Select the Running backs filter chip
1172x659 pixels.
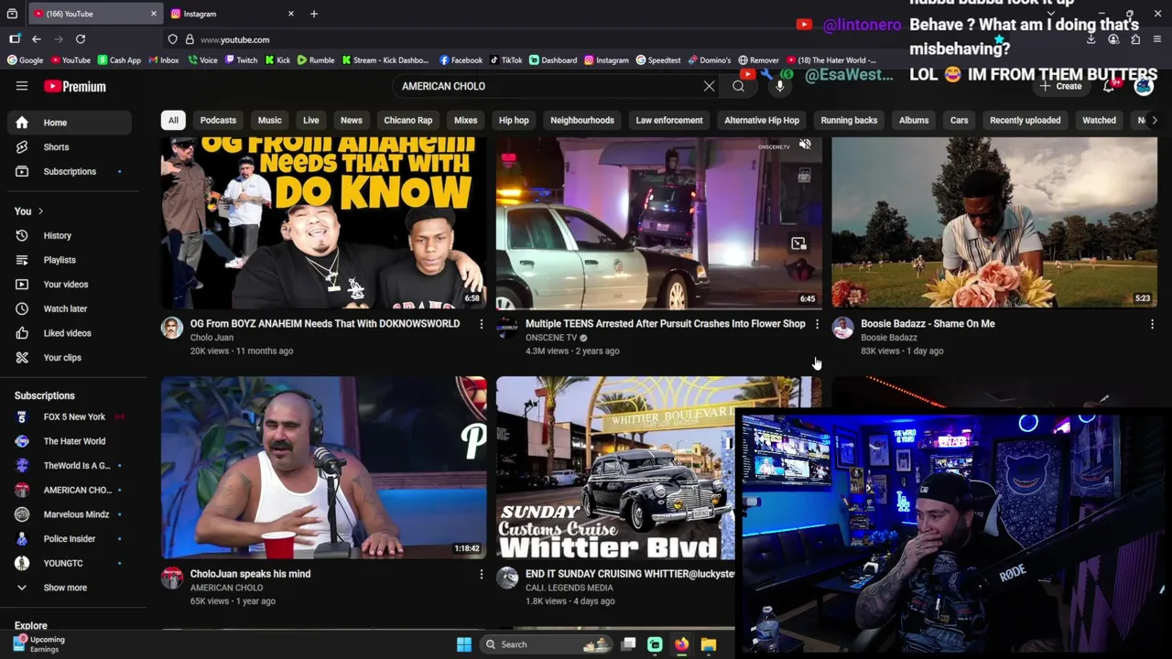click(x=849, y=120)
